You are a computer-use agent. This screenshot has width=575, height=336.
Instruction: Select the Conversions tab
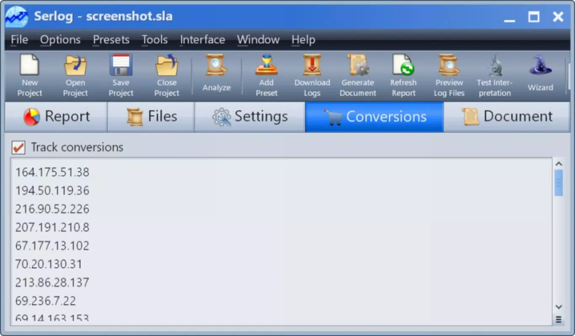point(375,117)
